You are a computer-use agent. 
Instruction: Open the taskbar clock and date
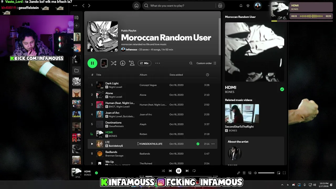click(324, 185)
